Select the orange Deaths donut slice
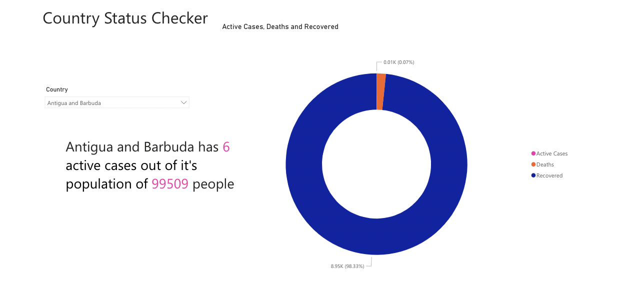This screenshot has width=625, height=296. (380, 91)
